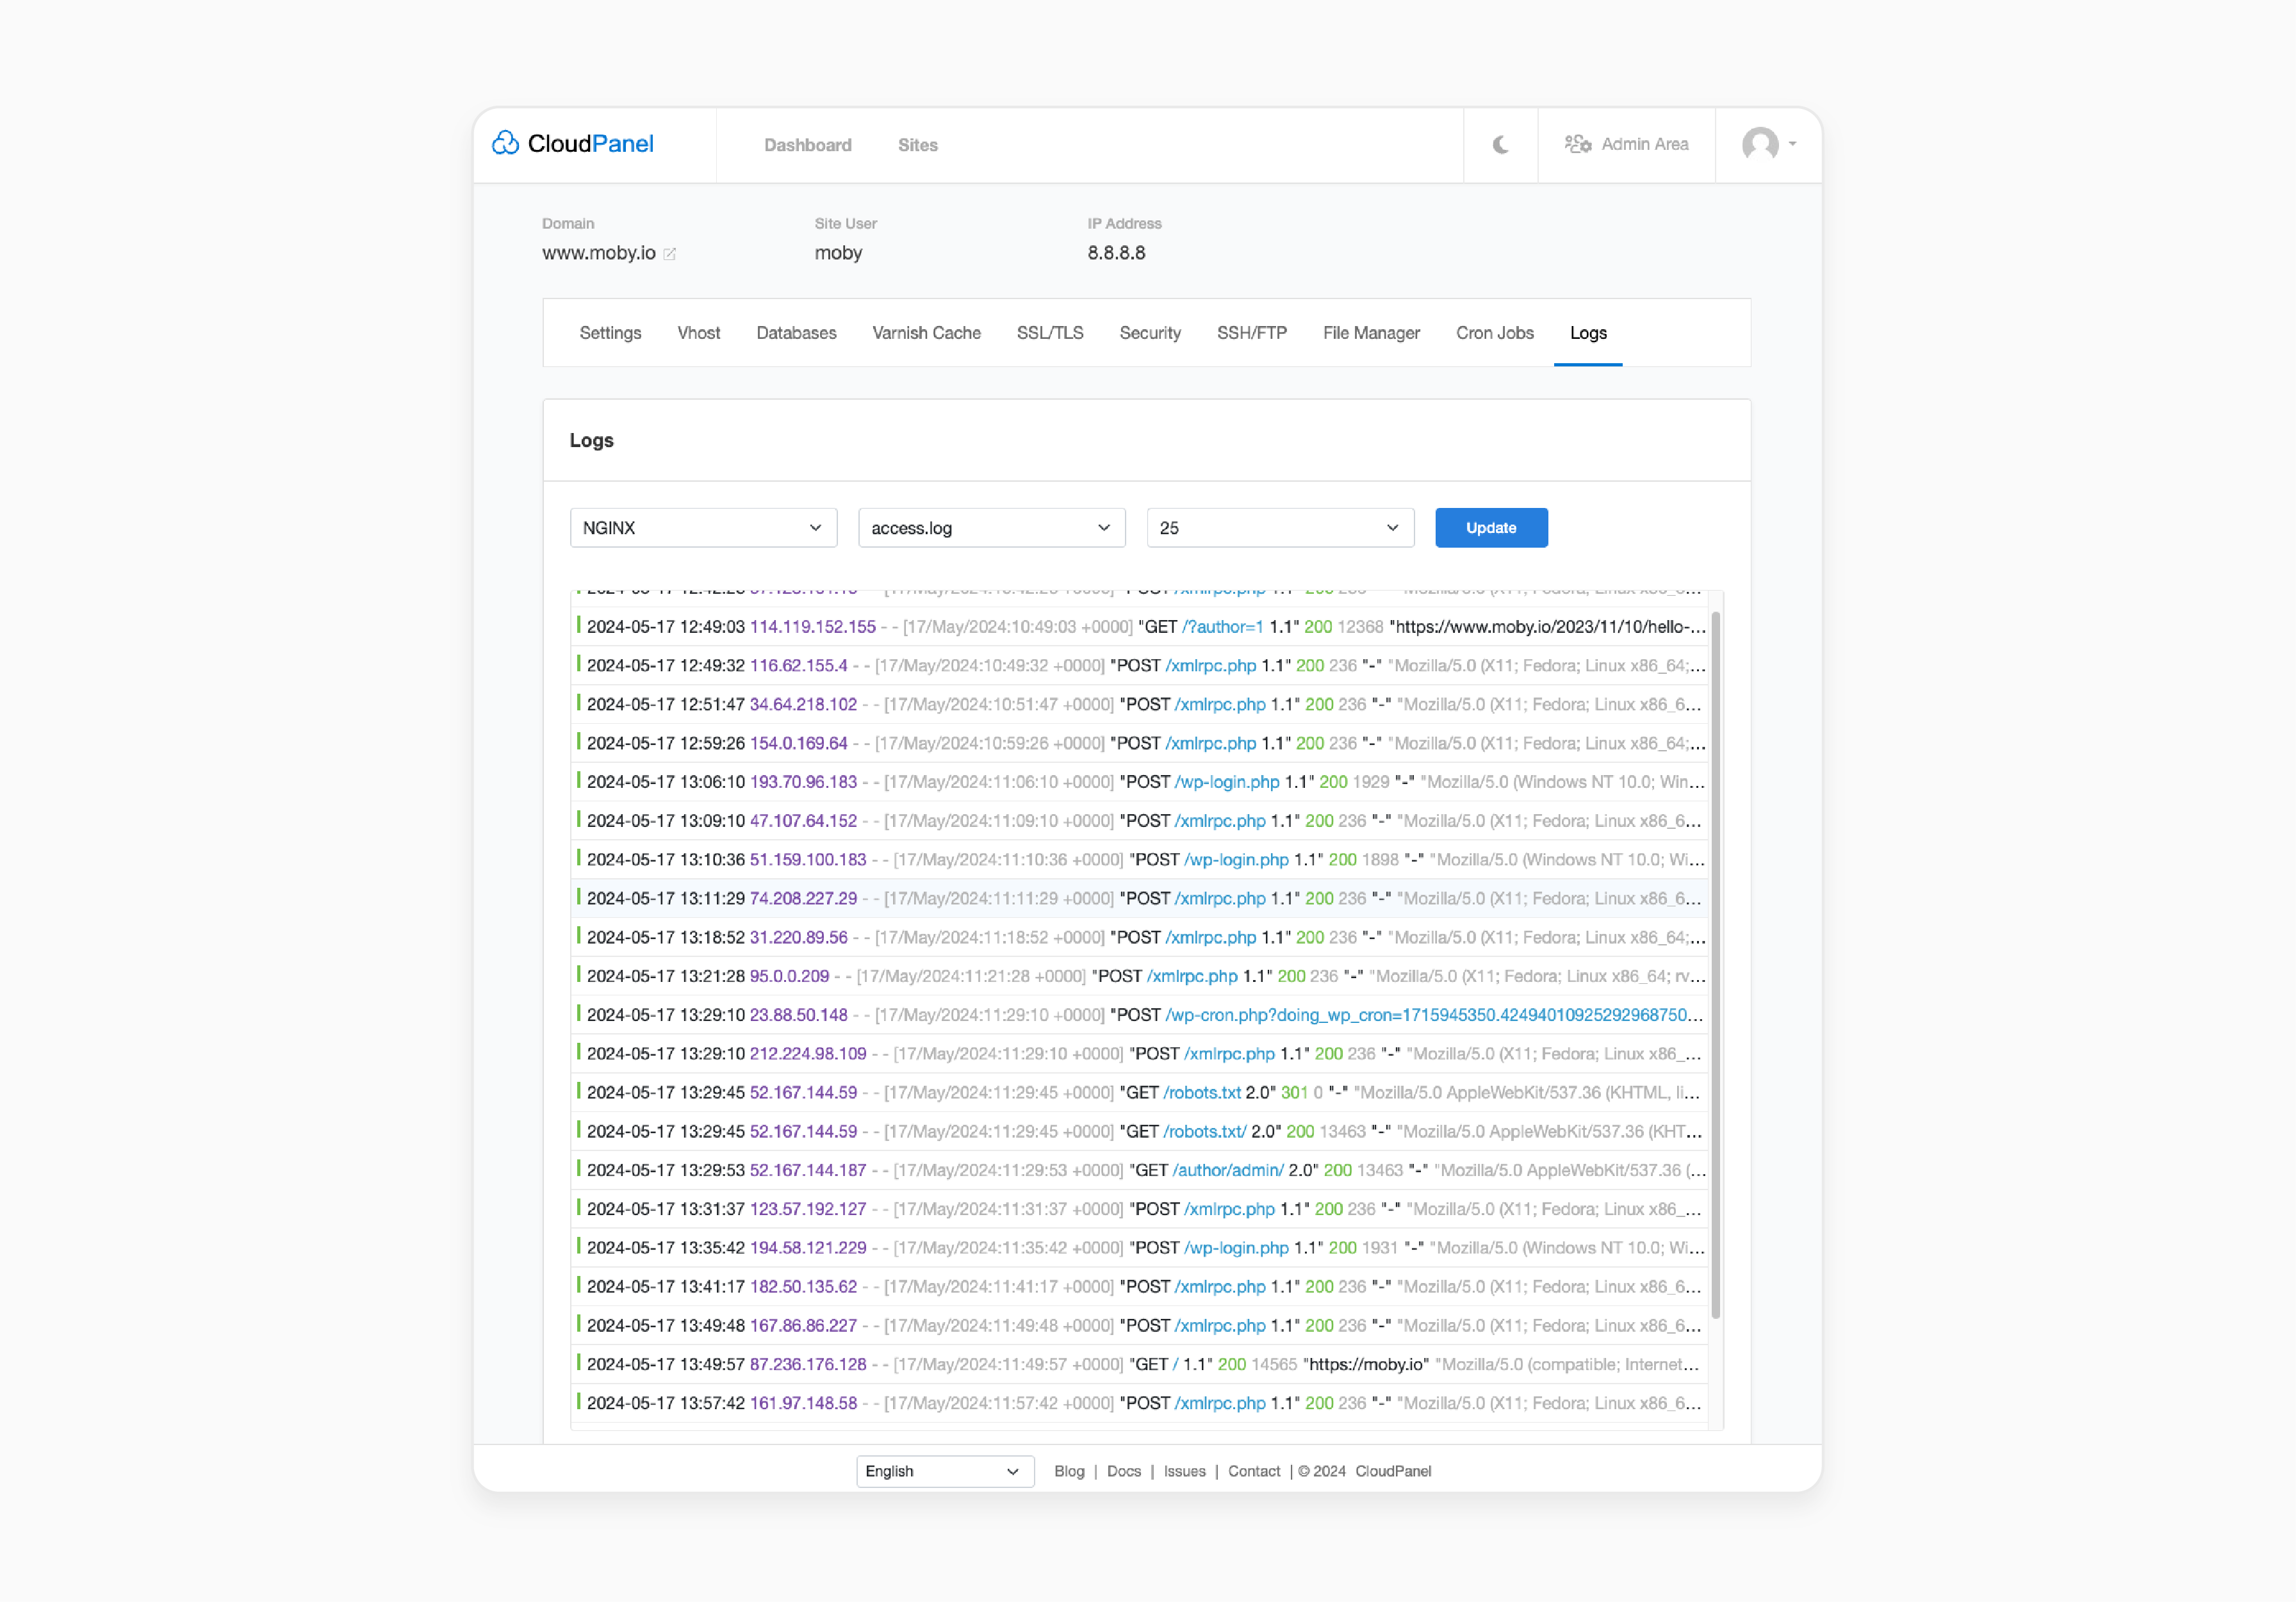Viewport: 2296px width, 1602px height.
Task: Click the IP address 8.8.8.8
Action: (1116, 253)
